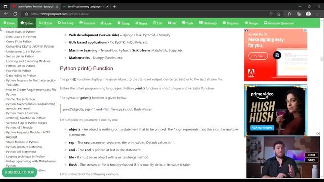Click the print() syntax code block
The image size is (324, 182).
click(x=149, y=109)
